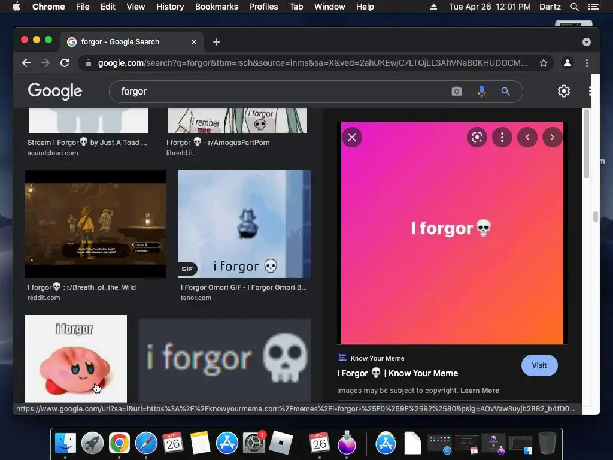The height and width of the screenshot is (460, 613).
Task: Open the Window menu
Action: click(330, 7)
